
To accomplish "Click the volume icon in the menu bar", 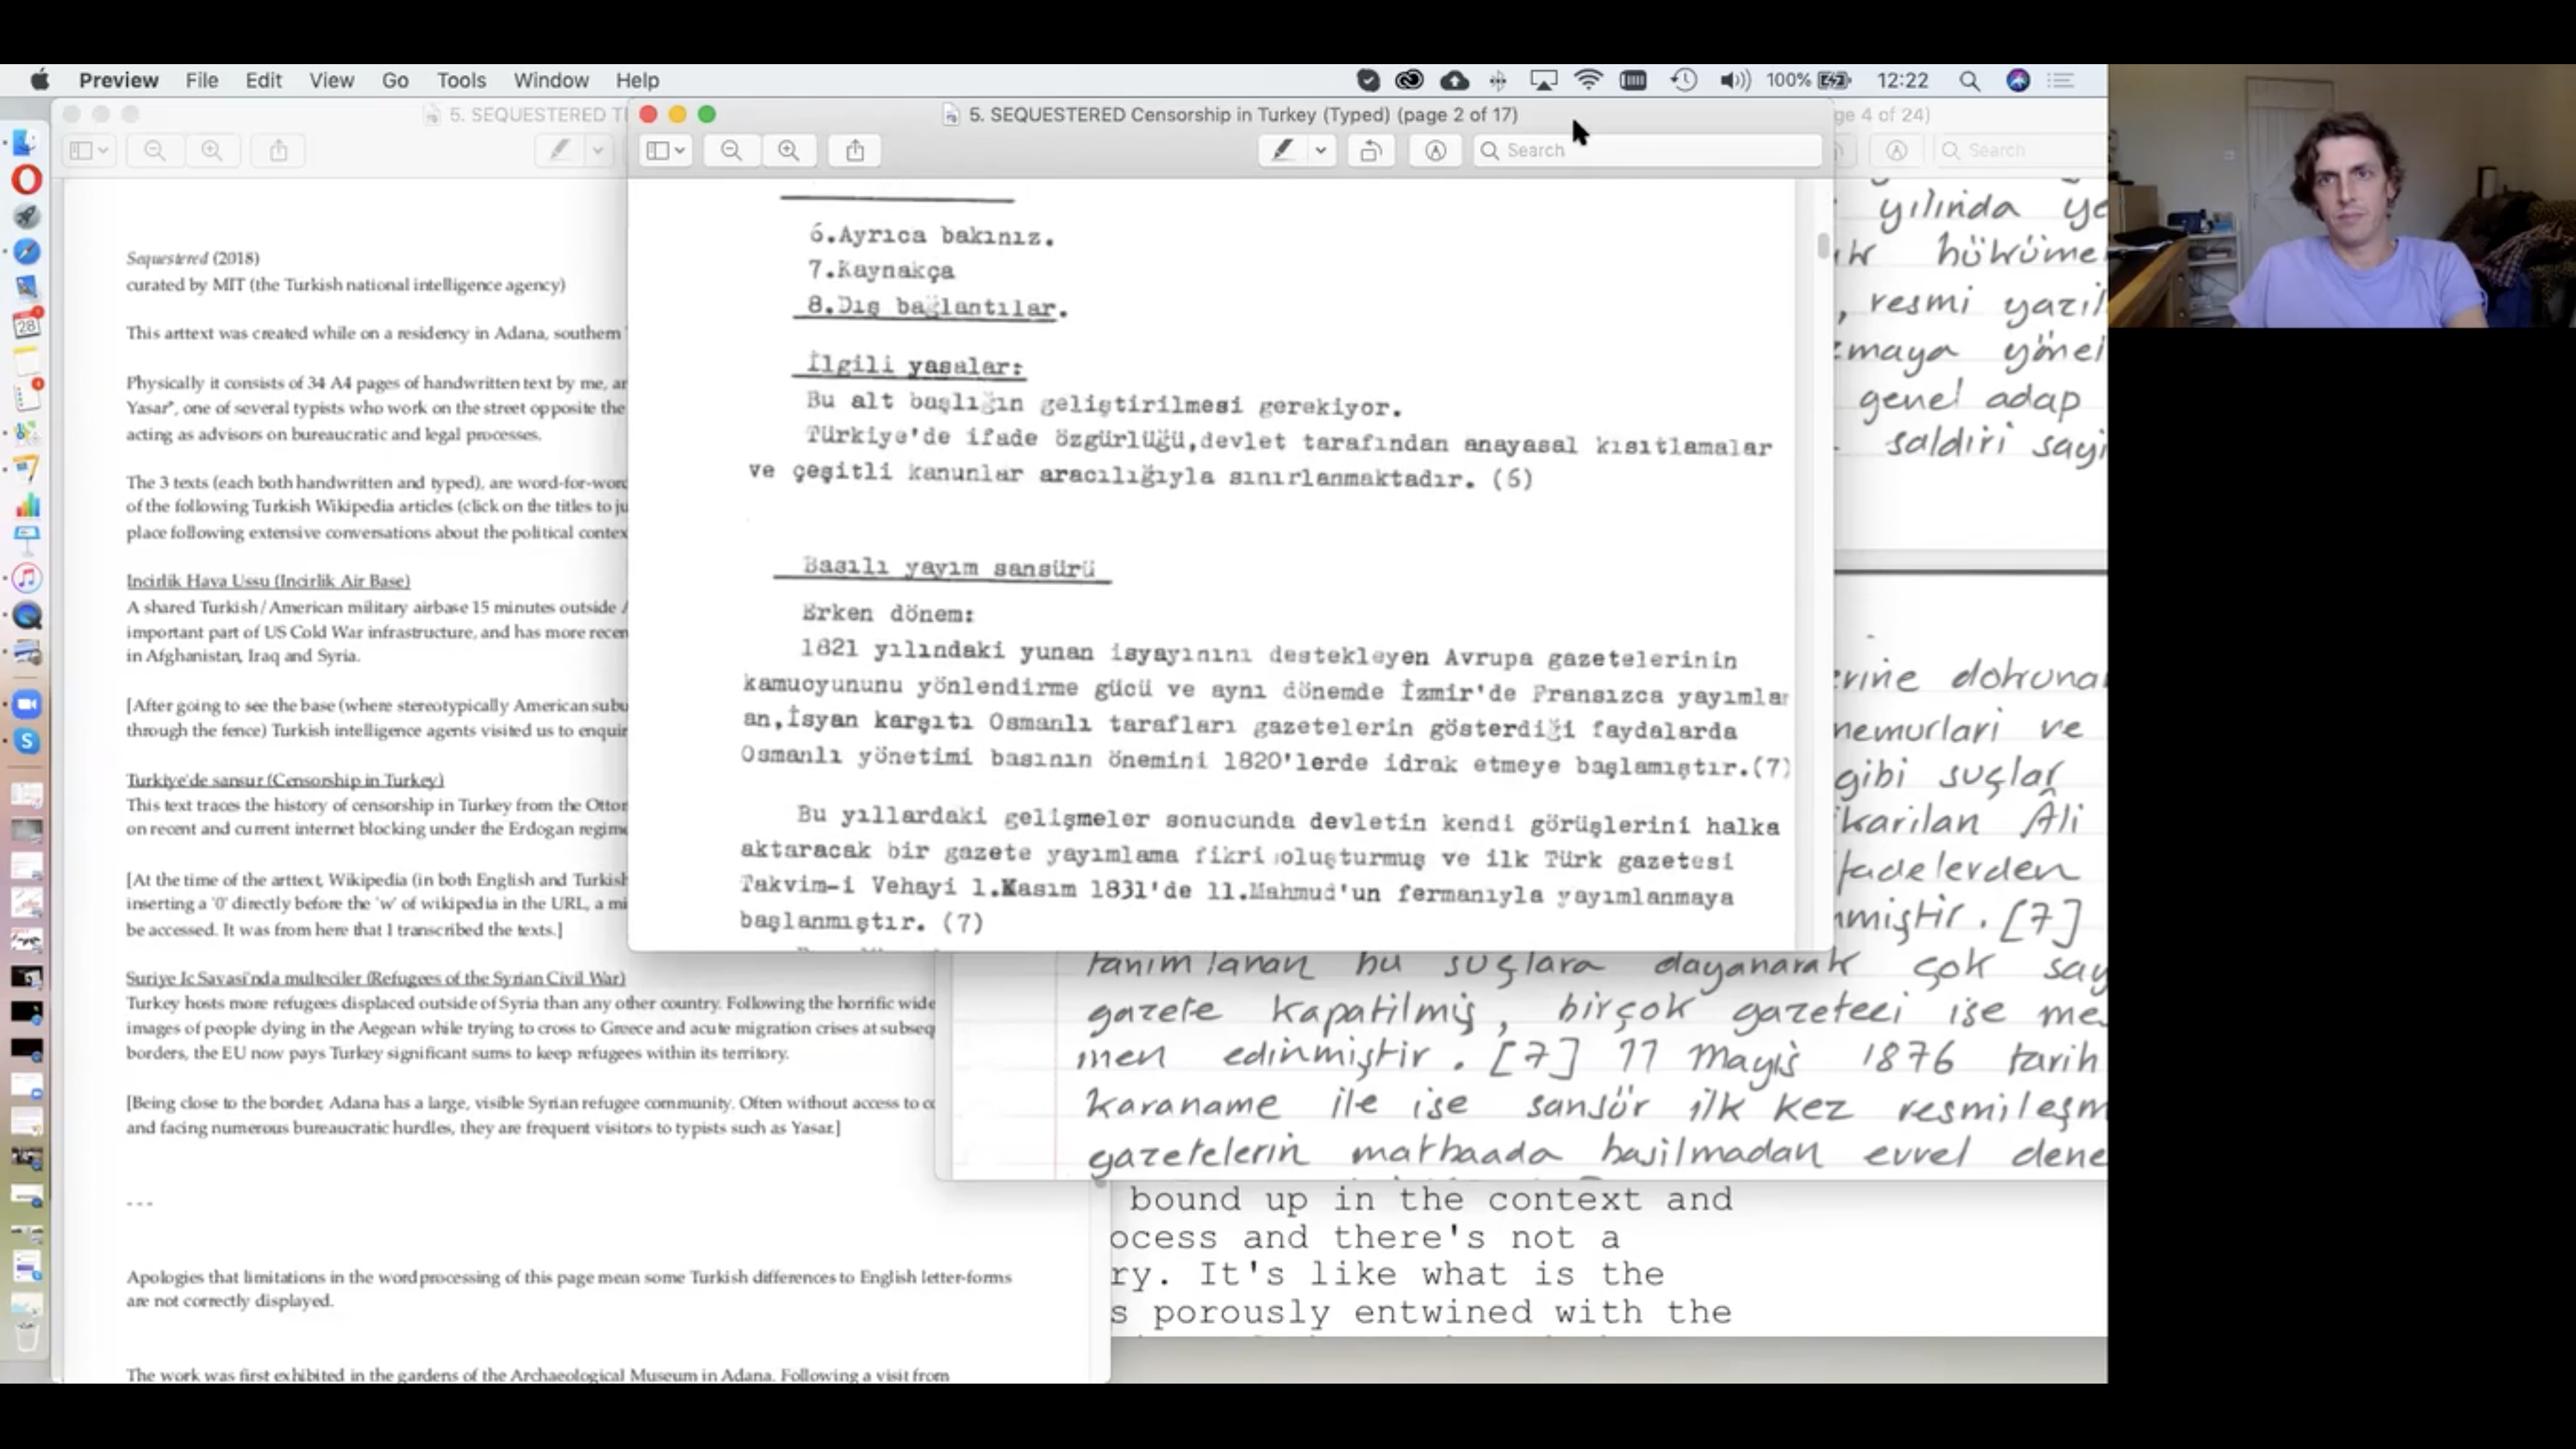I will 1734,80.
